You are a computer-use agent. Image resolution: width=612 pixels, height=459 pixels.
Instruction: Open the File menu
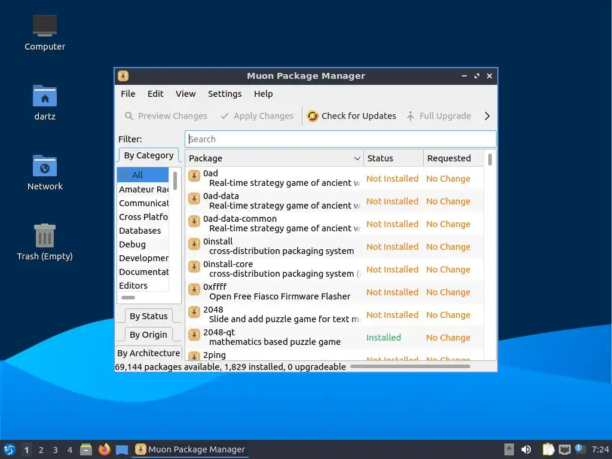click(x=128, y=94)
